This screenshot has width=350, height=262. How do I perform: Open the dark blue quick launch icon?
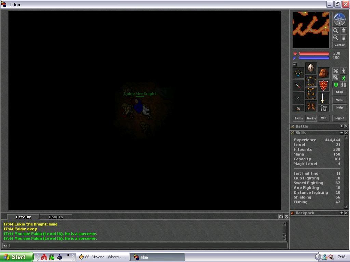click(59, 257)
